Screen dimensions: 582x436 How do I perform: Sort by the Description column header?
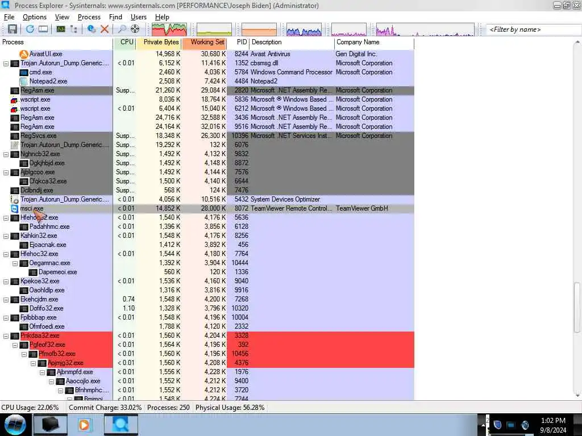tap(292, 42)
